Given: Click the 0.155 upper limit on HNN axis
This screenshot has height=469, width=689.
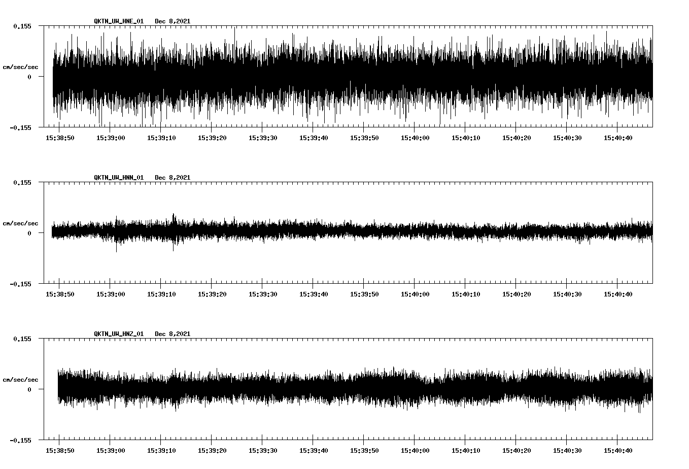Looking at the screenshot, I should click(x=22, y=182).
